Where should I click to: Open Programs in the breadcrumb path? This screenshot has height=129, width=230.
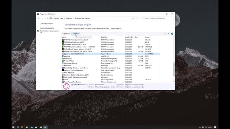69,18
